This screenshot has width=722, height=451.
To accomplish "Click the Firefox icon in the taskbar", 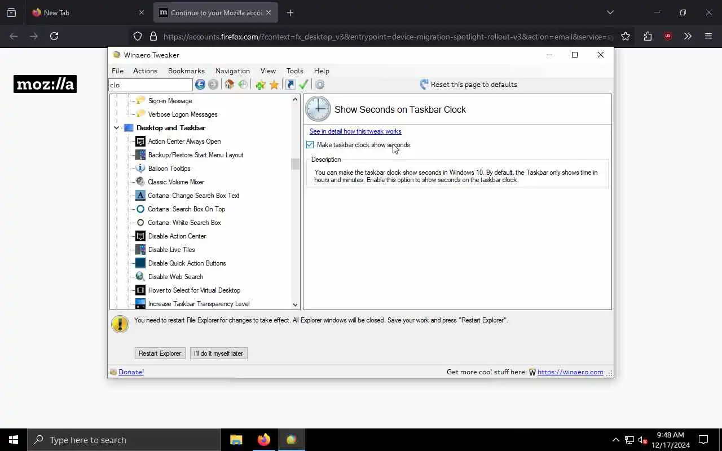I will (x=264, y=440).
